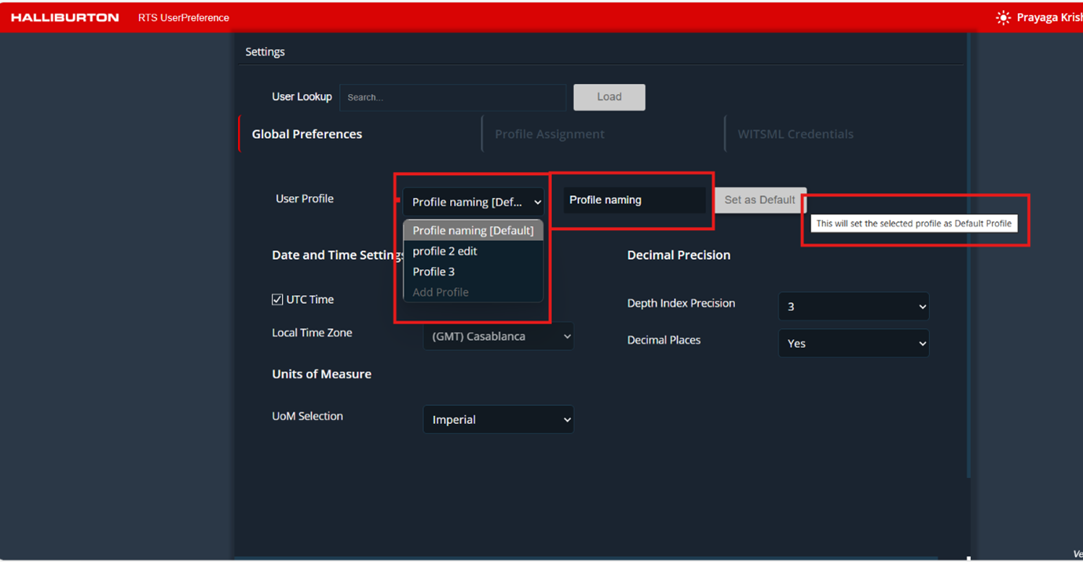This screenshot has width=1083, height=562.
Task: Select 'Profile naming [Default]' from list
Action: point(473,230)
